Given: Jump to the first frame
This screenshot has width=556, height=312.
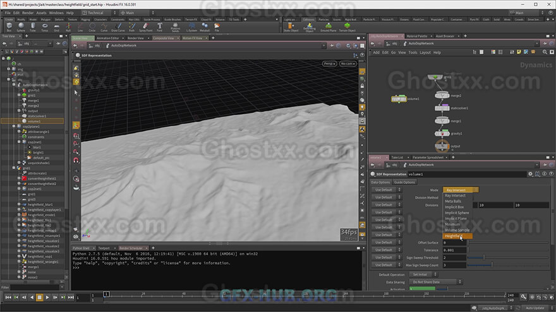Looking at the screenshot, I should (8, 298).
